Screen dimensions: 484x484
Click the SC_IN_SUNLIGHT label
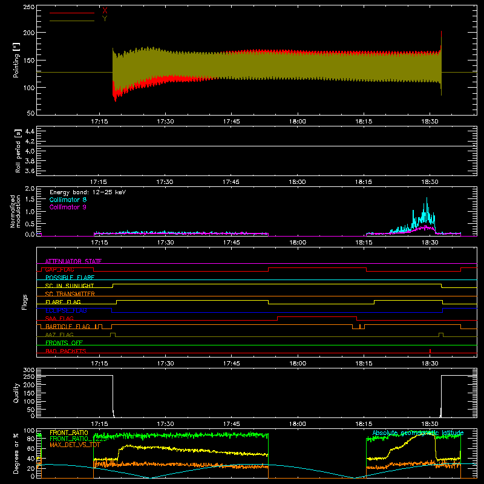point(70,286)
